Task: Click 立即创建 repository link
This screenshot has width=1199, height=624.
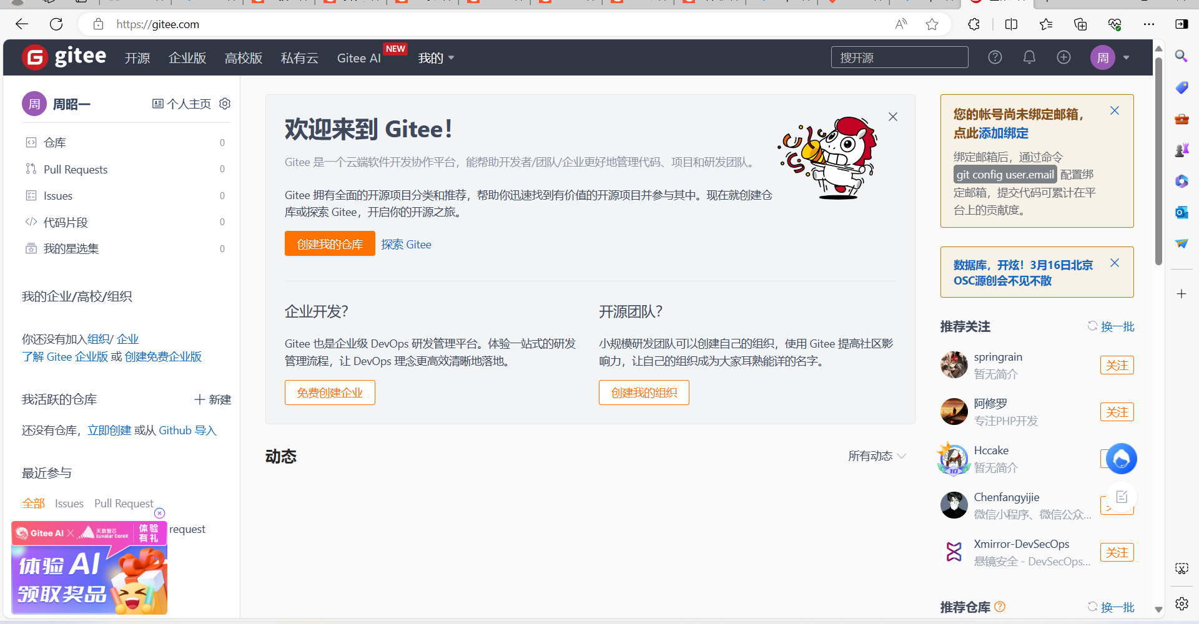Action: (109, 431)
